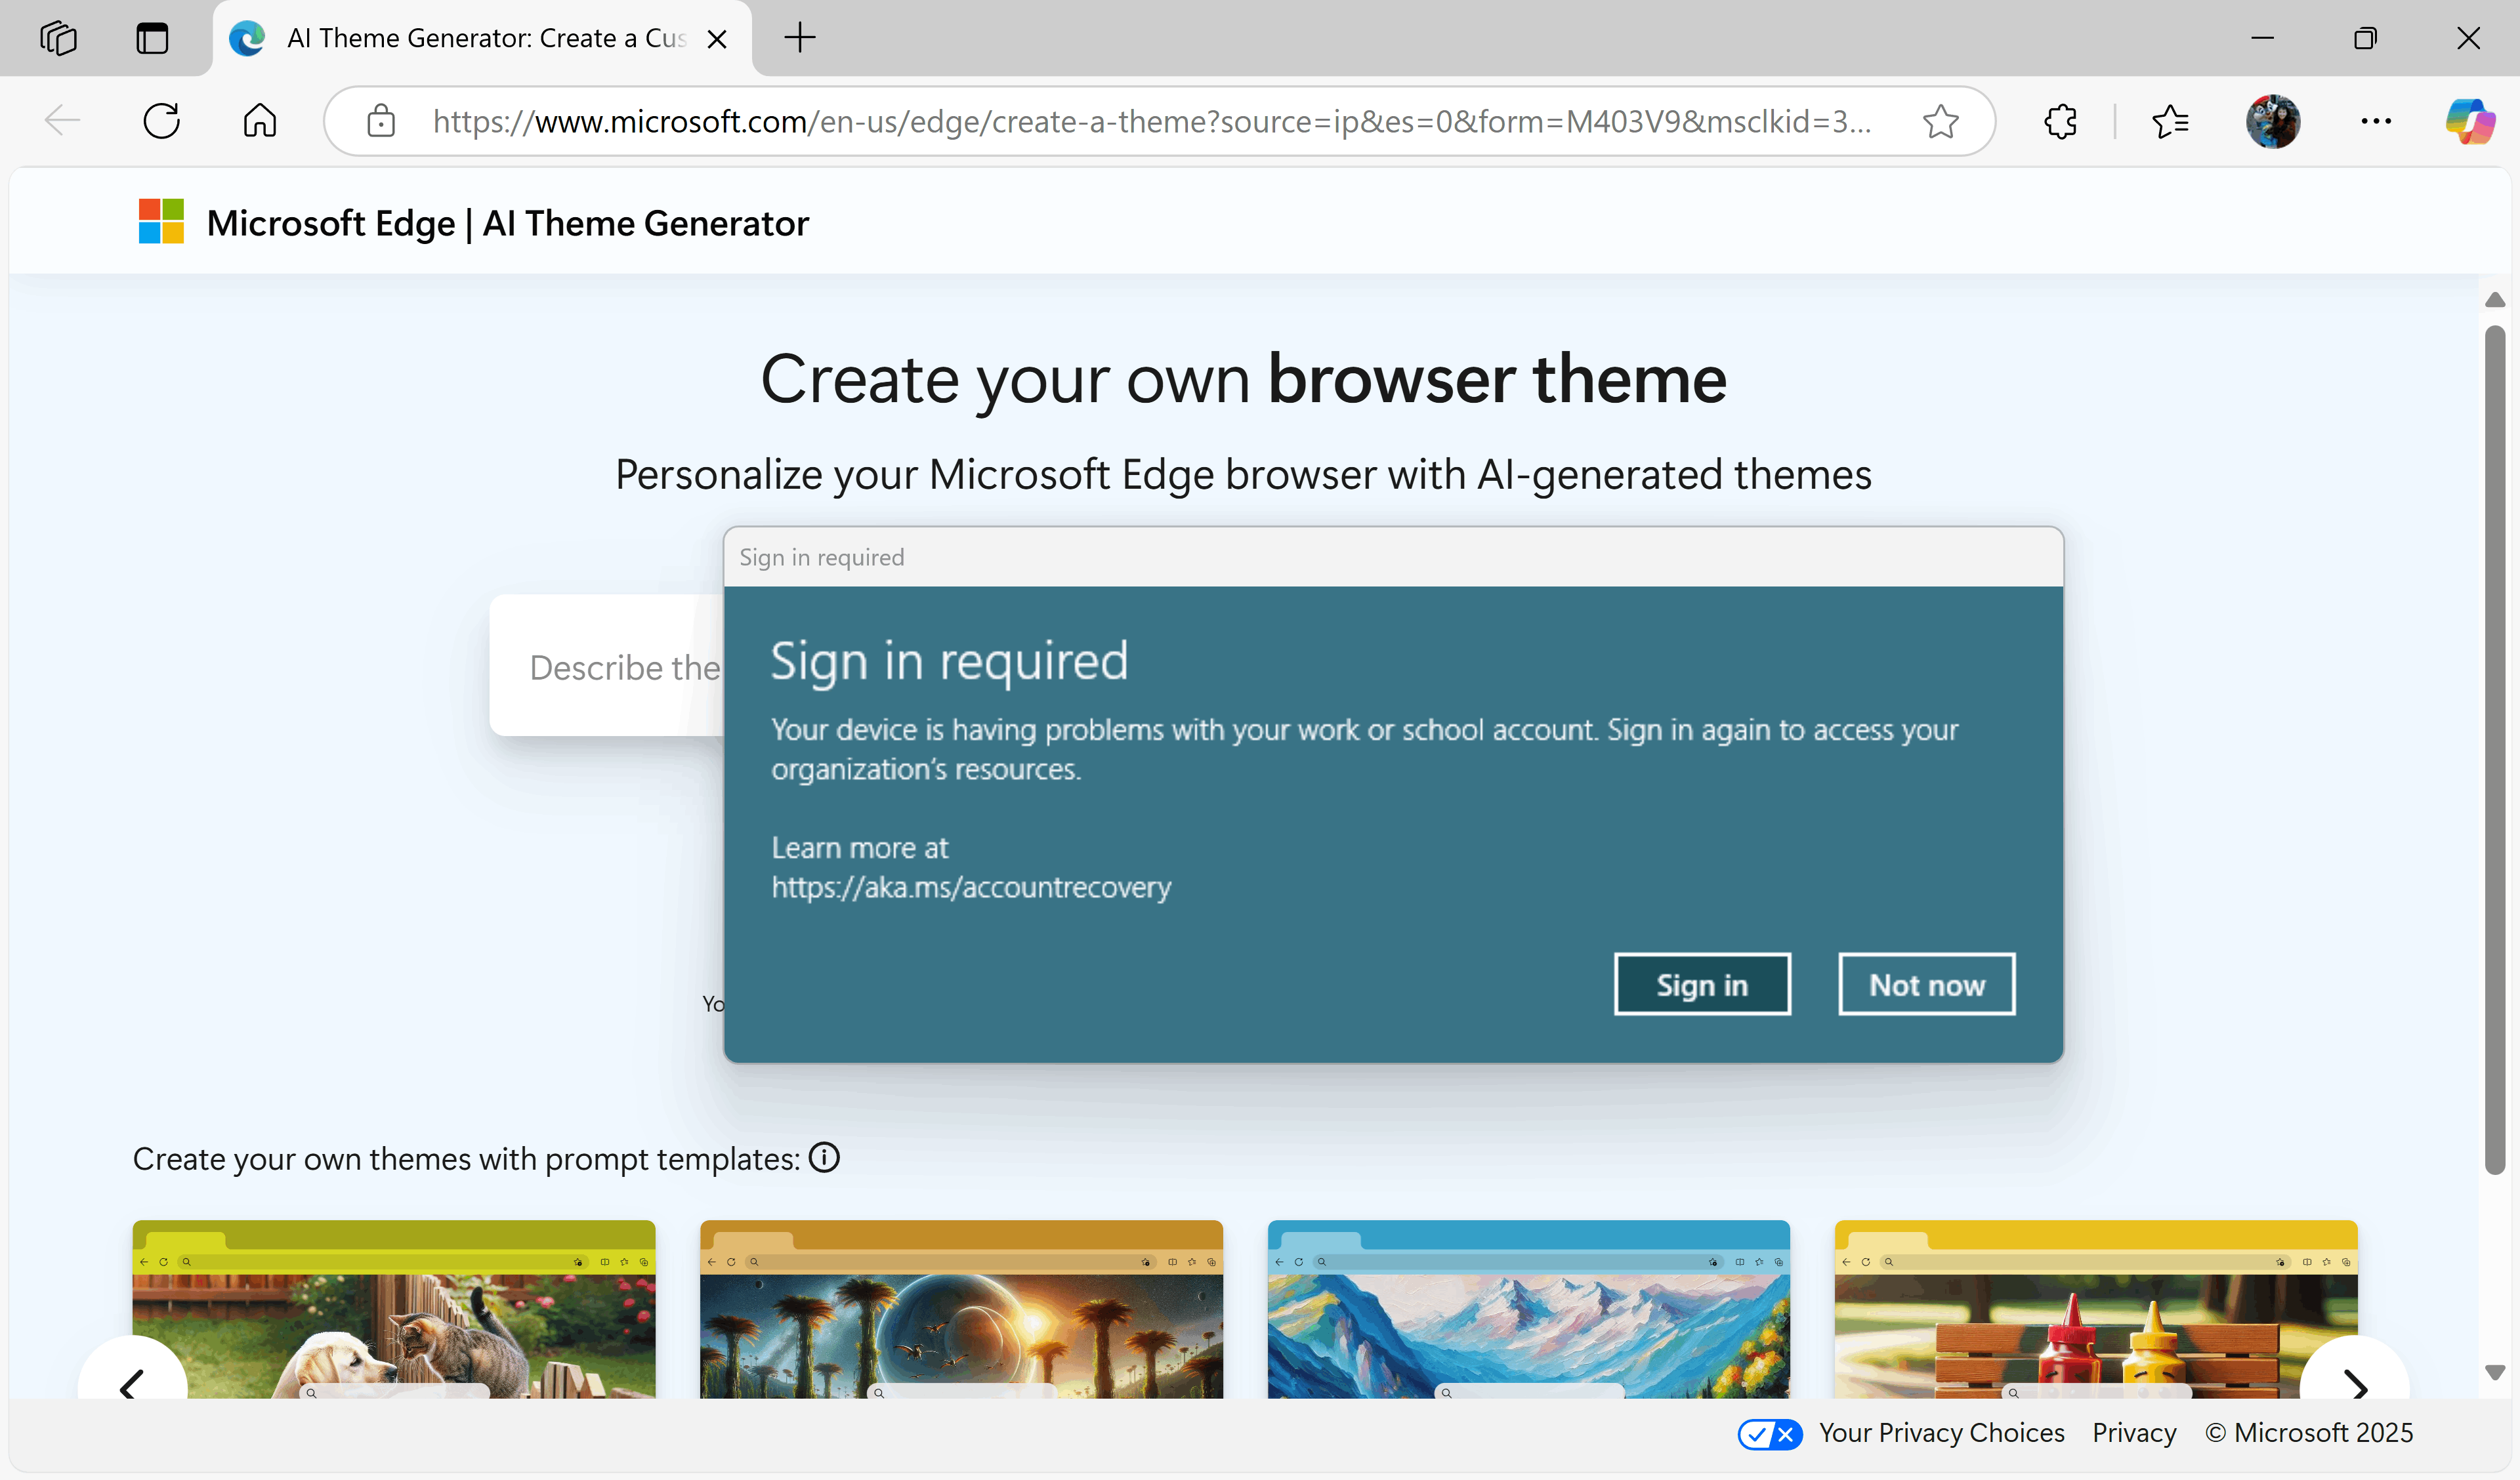2520x1480 pixels.
Task: Open the info icon beside prompt templates
Action: point(824,1157)
